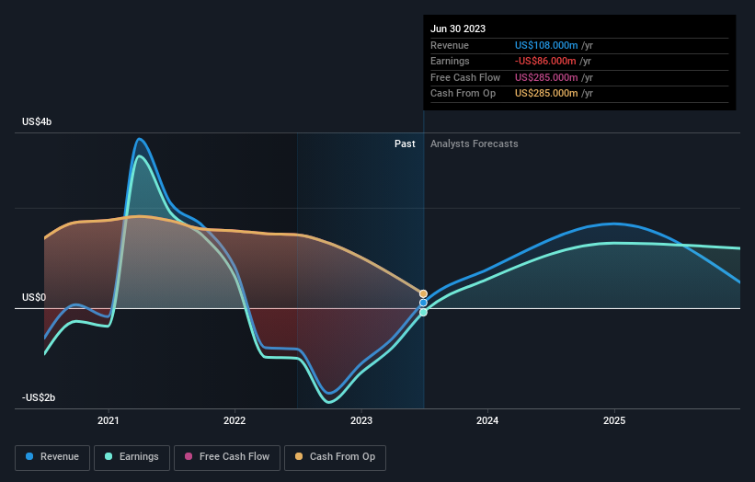Toggle the Cash From Op legend button
Viewport: 755px width, 482px height.
point(335,457)
